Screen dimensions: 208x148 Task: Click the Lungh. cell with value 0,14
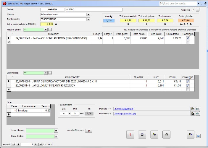click(x=97, y=38)
